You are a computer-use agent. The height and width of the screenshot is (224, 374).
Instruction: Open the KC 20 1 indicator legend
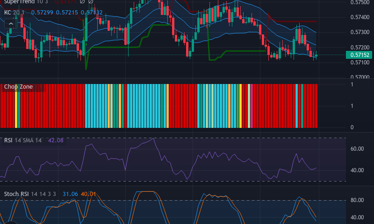click(x=14, y=13)
